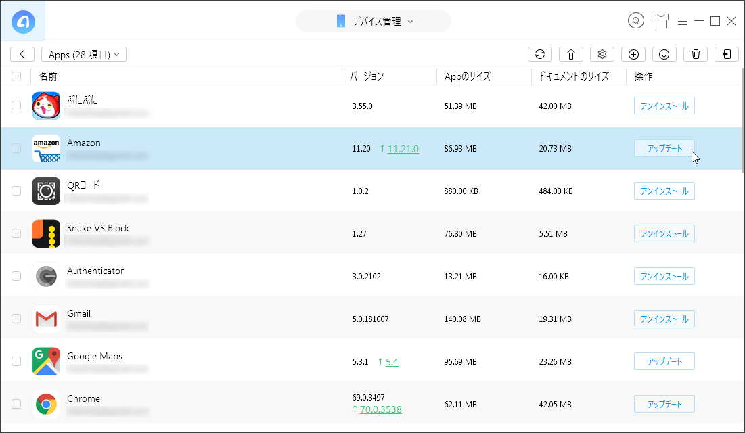The width and height of the screenshot is (745, 433).
Task: Check the Gmail row checkbox
Action: [x=16, y=319]
